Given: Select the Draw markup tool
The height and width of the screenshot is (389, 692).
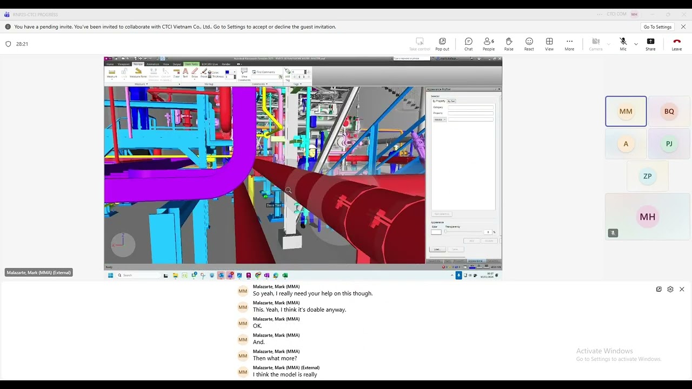Looking at the screenshot, I should [195, 73].
